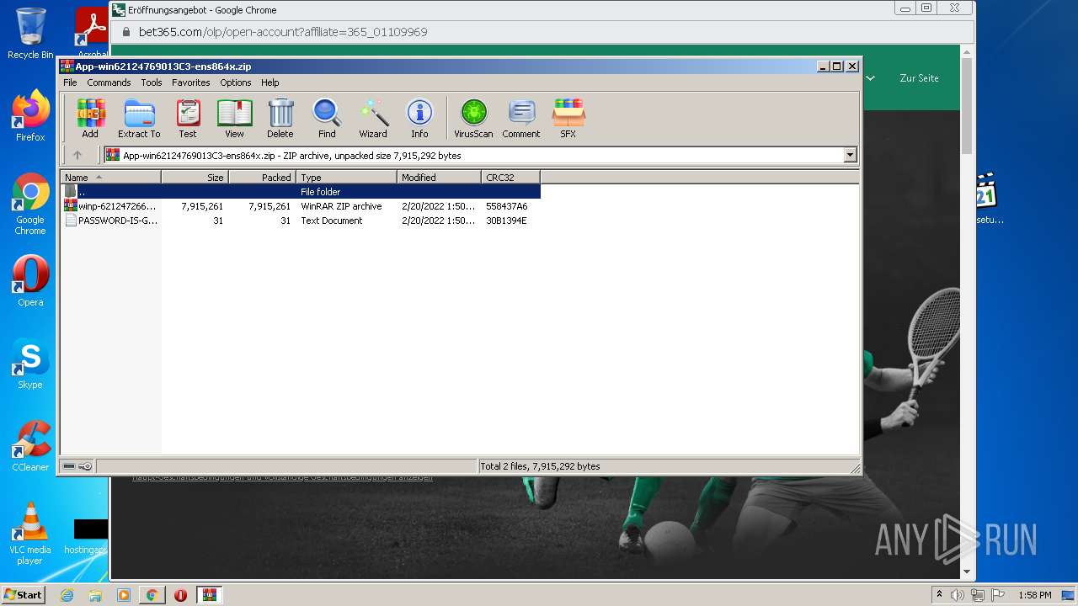Sort by CRC32 column header
Viewport: 1078px width, 606px height.
click(x=510, y=177)
